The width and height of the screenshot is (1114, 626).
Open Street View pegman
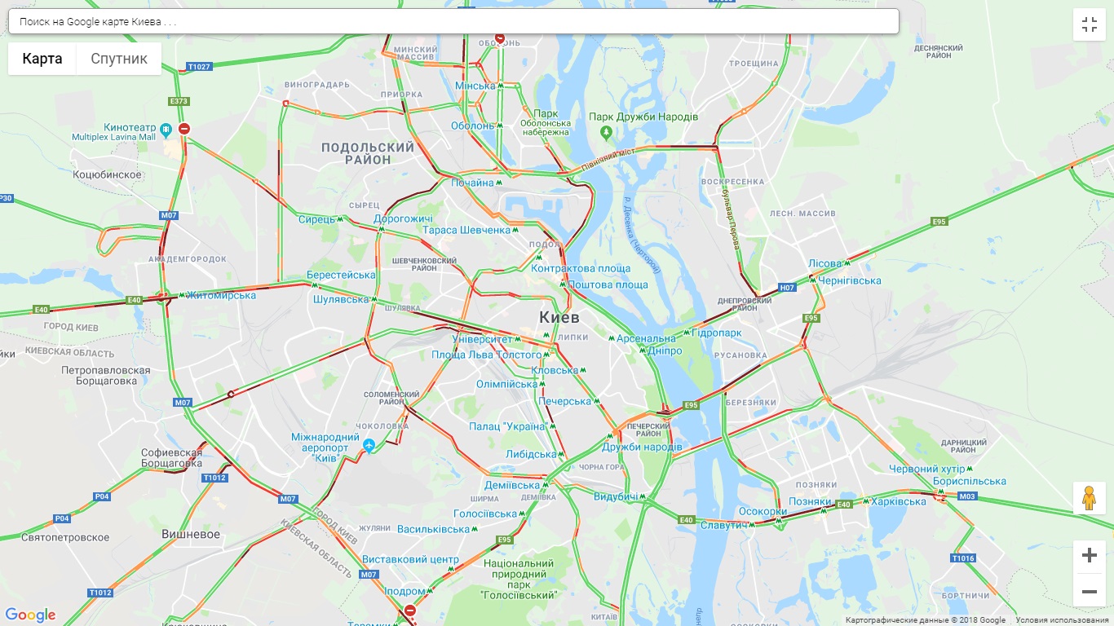click(1090, 498)
